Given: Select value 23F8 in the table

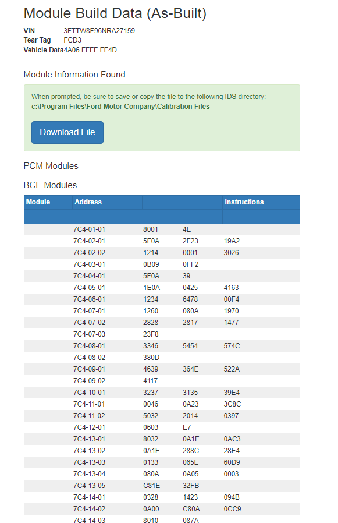Looking at the screenshot, I should click(151, 334).
